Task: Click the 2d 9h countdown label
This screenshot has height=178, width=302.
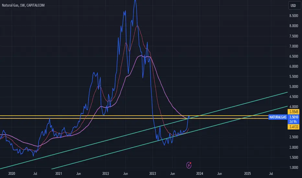Action: click(293, 122)
